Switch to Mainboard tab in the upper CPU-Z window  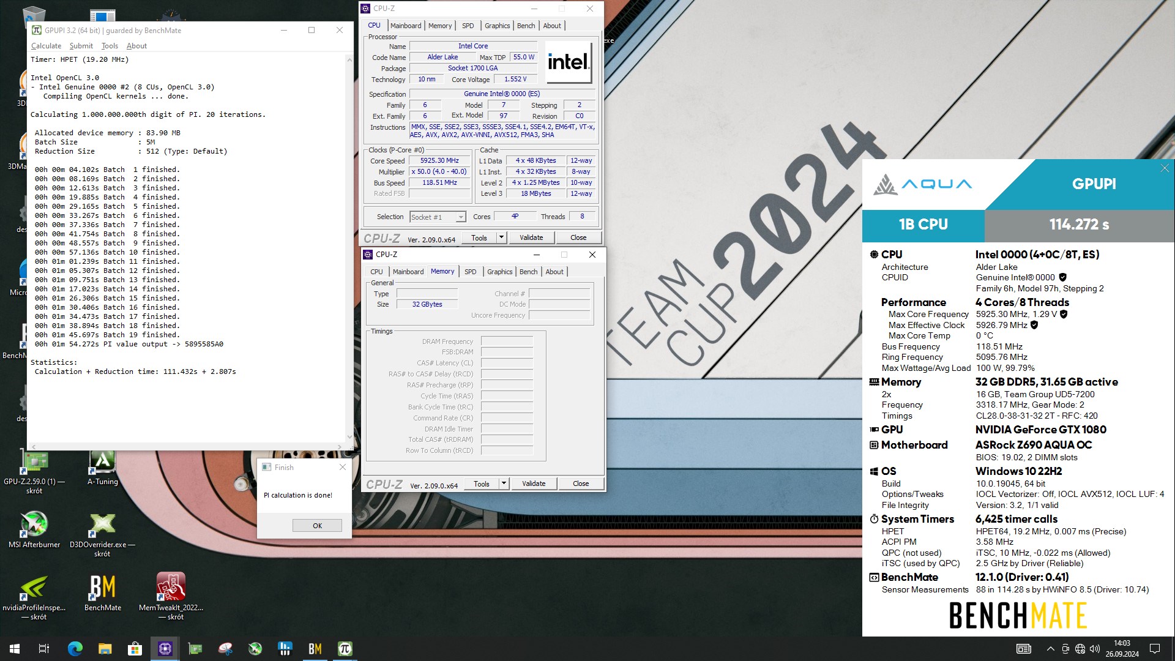coord(406,26)
